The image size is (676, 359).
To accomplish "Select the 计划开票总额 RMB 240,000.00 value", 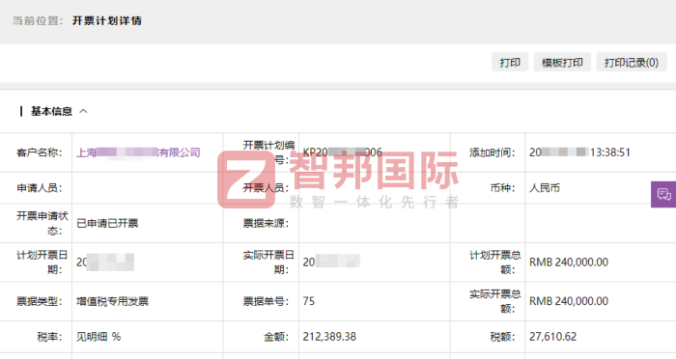I will coord(569,262).
